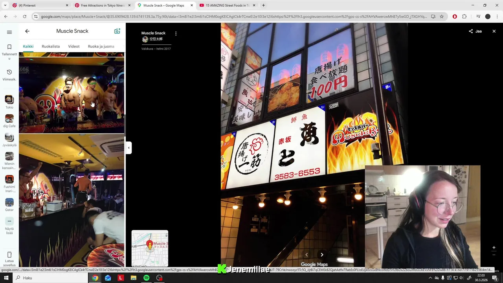
Task: Open the bar interior photo thumbnail
Action: (x=72, y=200)
